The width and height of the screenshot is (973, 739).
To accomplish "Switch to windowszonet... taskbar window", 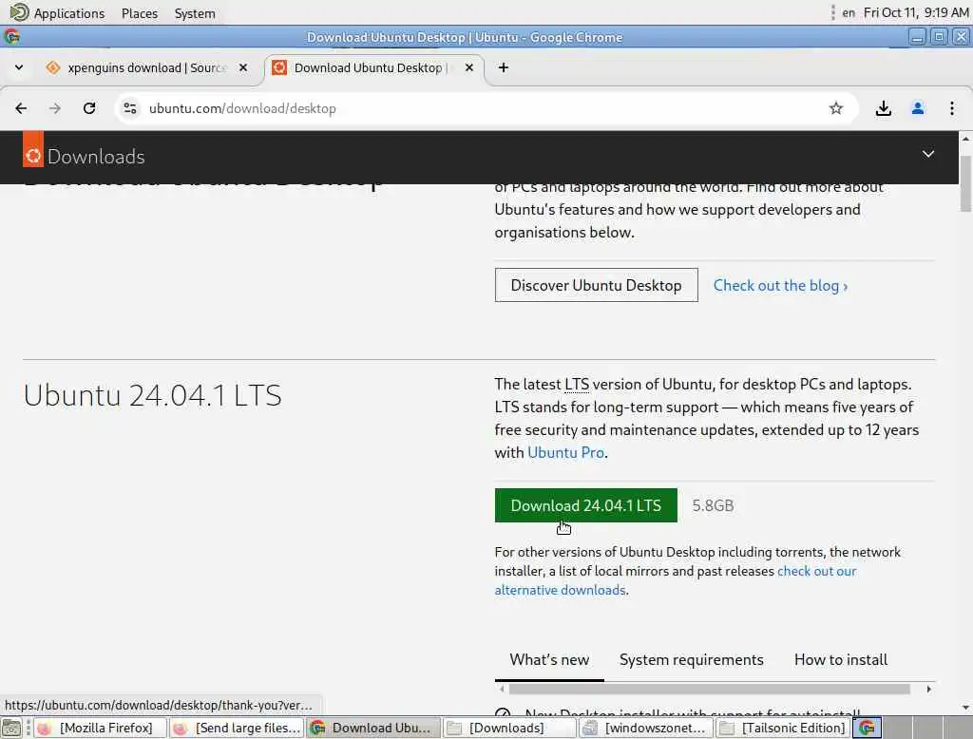I will (646, 728).
